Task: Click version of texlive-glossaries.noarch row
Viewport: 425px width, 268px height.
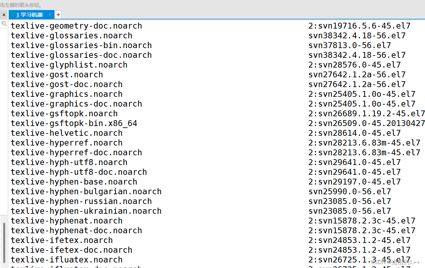Action: tap(357, 36)
